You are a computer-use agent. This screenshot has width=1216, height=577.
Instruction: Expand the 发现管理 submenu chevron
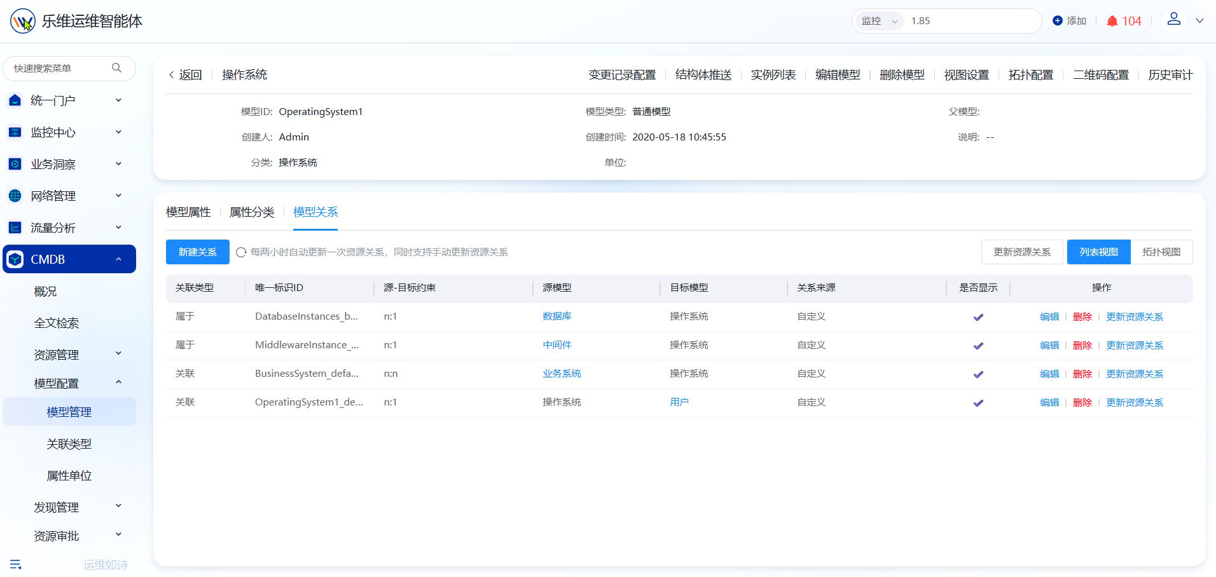[118, 506]
